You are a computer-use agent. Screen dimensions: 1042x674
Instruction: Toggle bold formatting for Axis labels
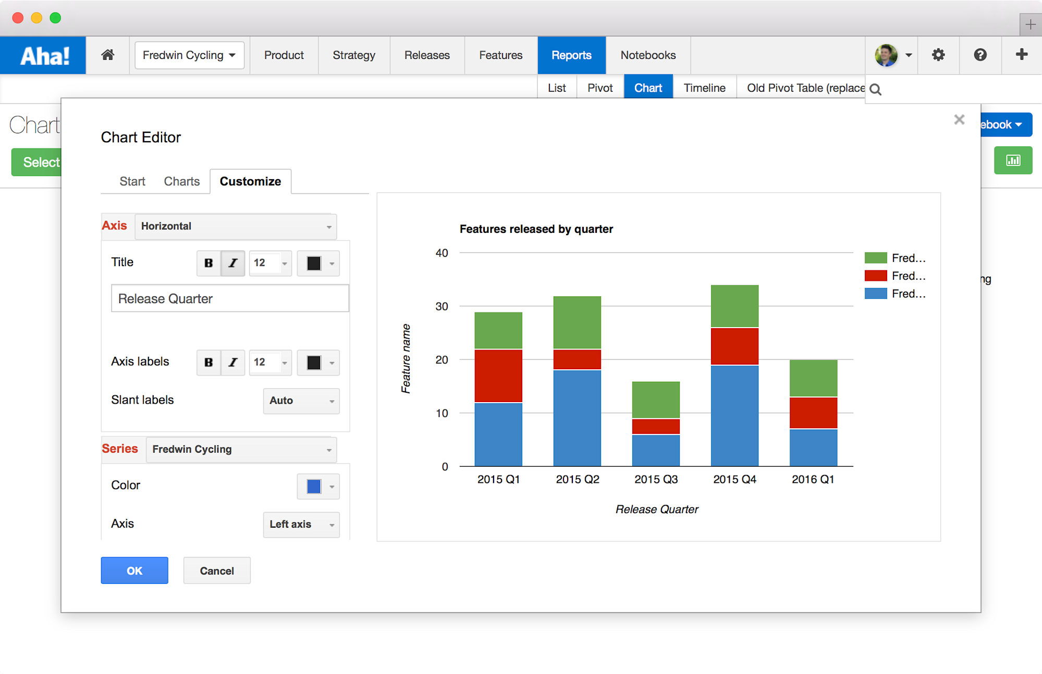[x=208, y=363]
